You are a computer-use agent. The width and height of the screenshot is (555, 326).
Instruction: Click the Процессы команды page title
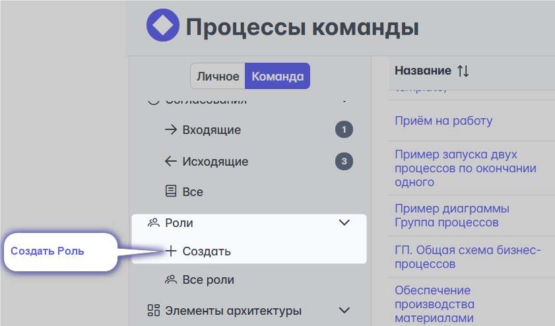click(x=302, y=27)
